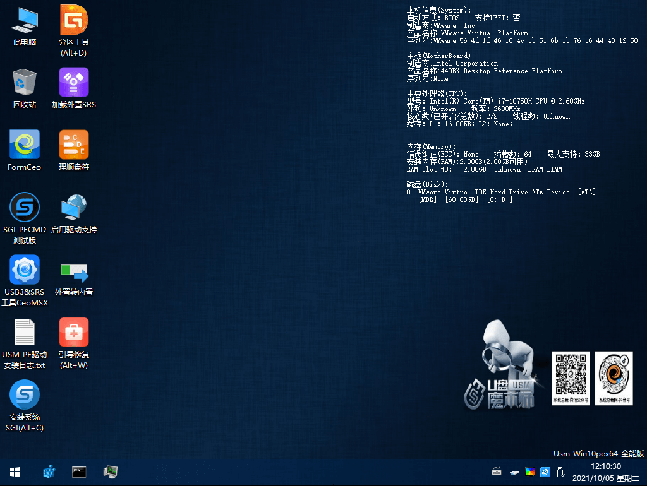Screen dimensions: 647x486
Task: Open the Windows Start menu
Action: click(x=15, y=472)
